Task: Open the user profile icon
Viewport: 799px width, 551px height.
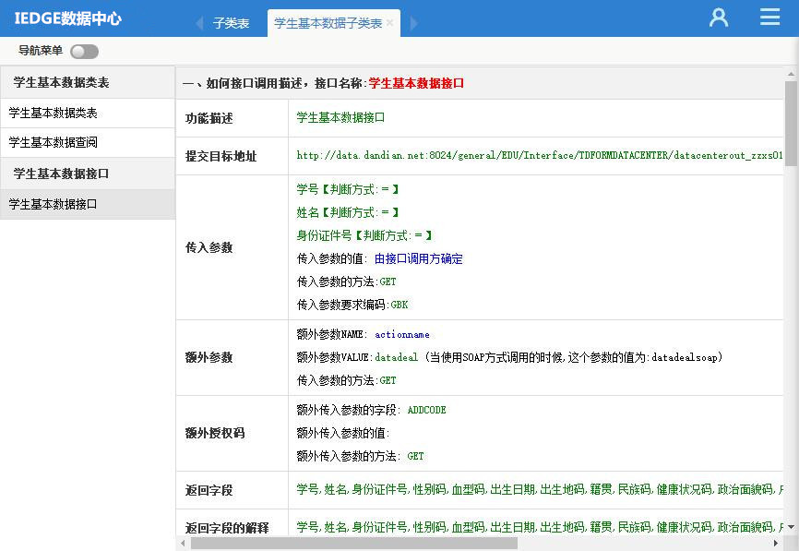Action: point(719,18)
